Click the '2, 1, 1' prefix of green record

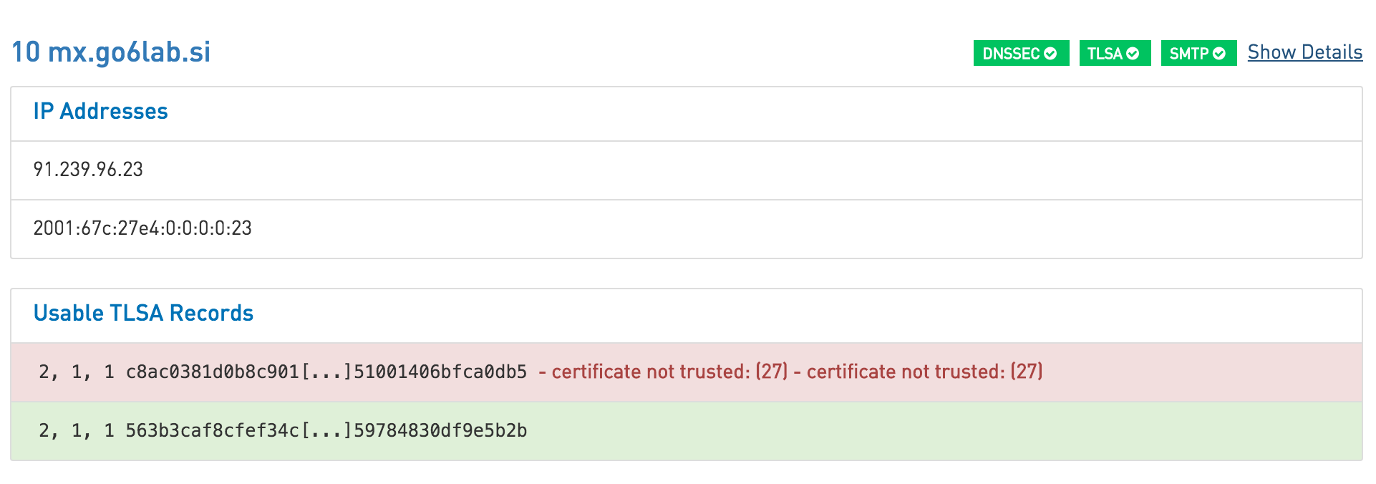pyautogui.click(x=77, y=430)
